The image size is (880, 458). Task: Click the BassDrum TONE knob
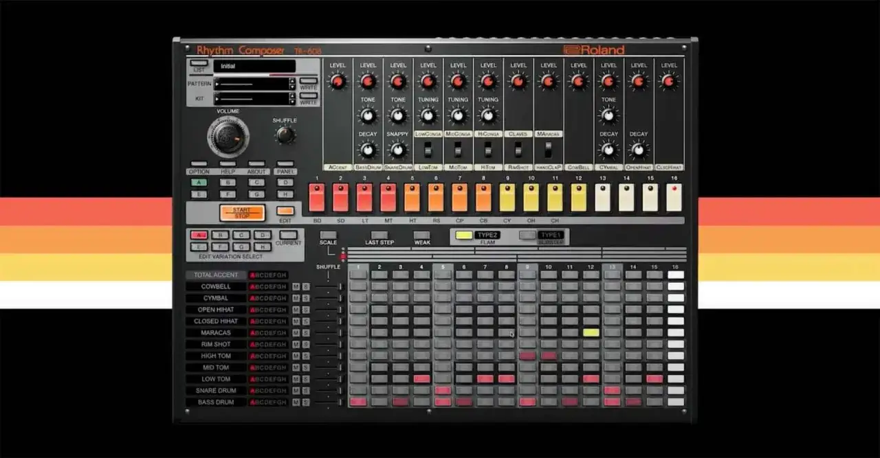[368, 115]
